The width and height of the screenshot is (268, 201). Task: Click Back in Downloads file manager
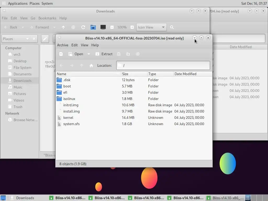click(10, 27)
